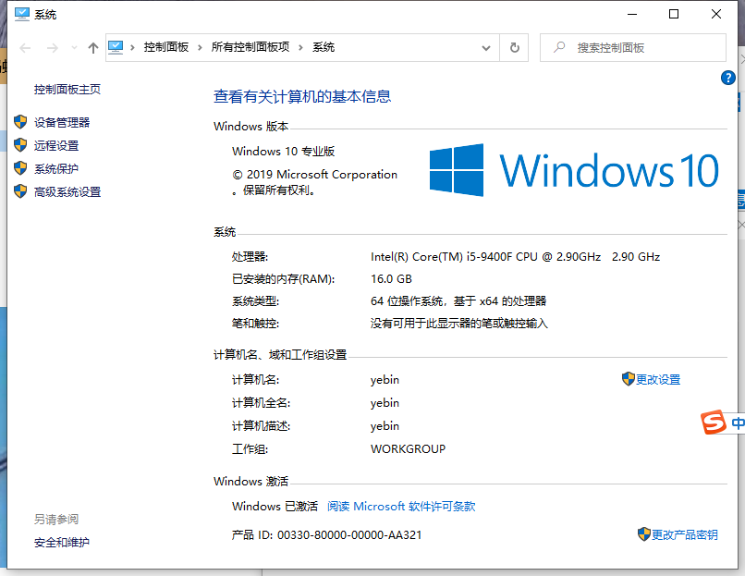745x576 pixels.
Task: Refresh the control panel view
Action: (x=514, y=47)
